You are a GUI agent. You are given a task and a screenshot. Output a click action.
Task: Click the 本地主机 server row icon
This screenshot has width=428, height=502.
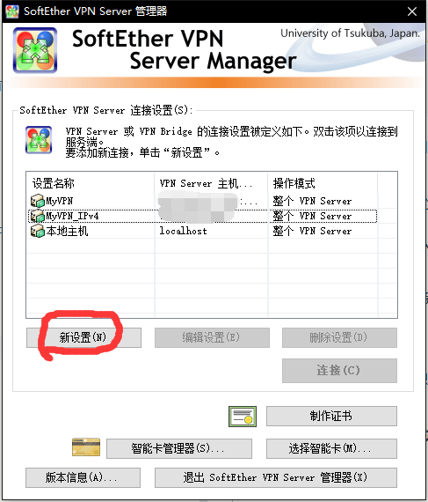(38, 231)
